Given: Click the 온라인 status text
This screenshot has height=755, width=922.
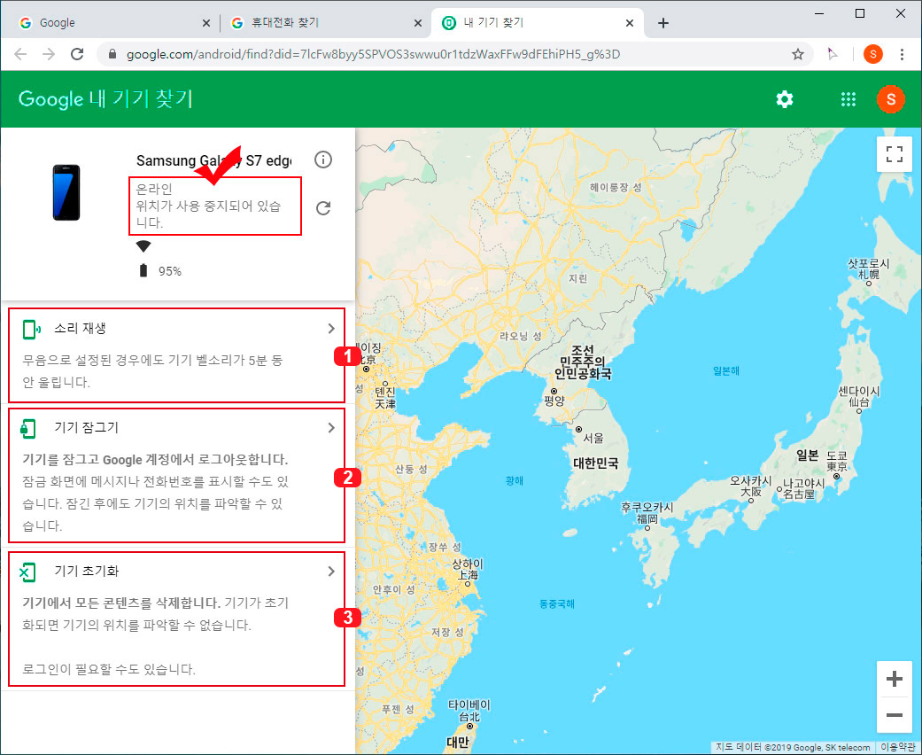Looking at the screenshot, I should 154,189.
